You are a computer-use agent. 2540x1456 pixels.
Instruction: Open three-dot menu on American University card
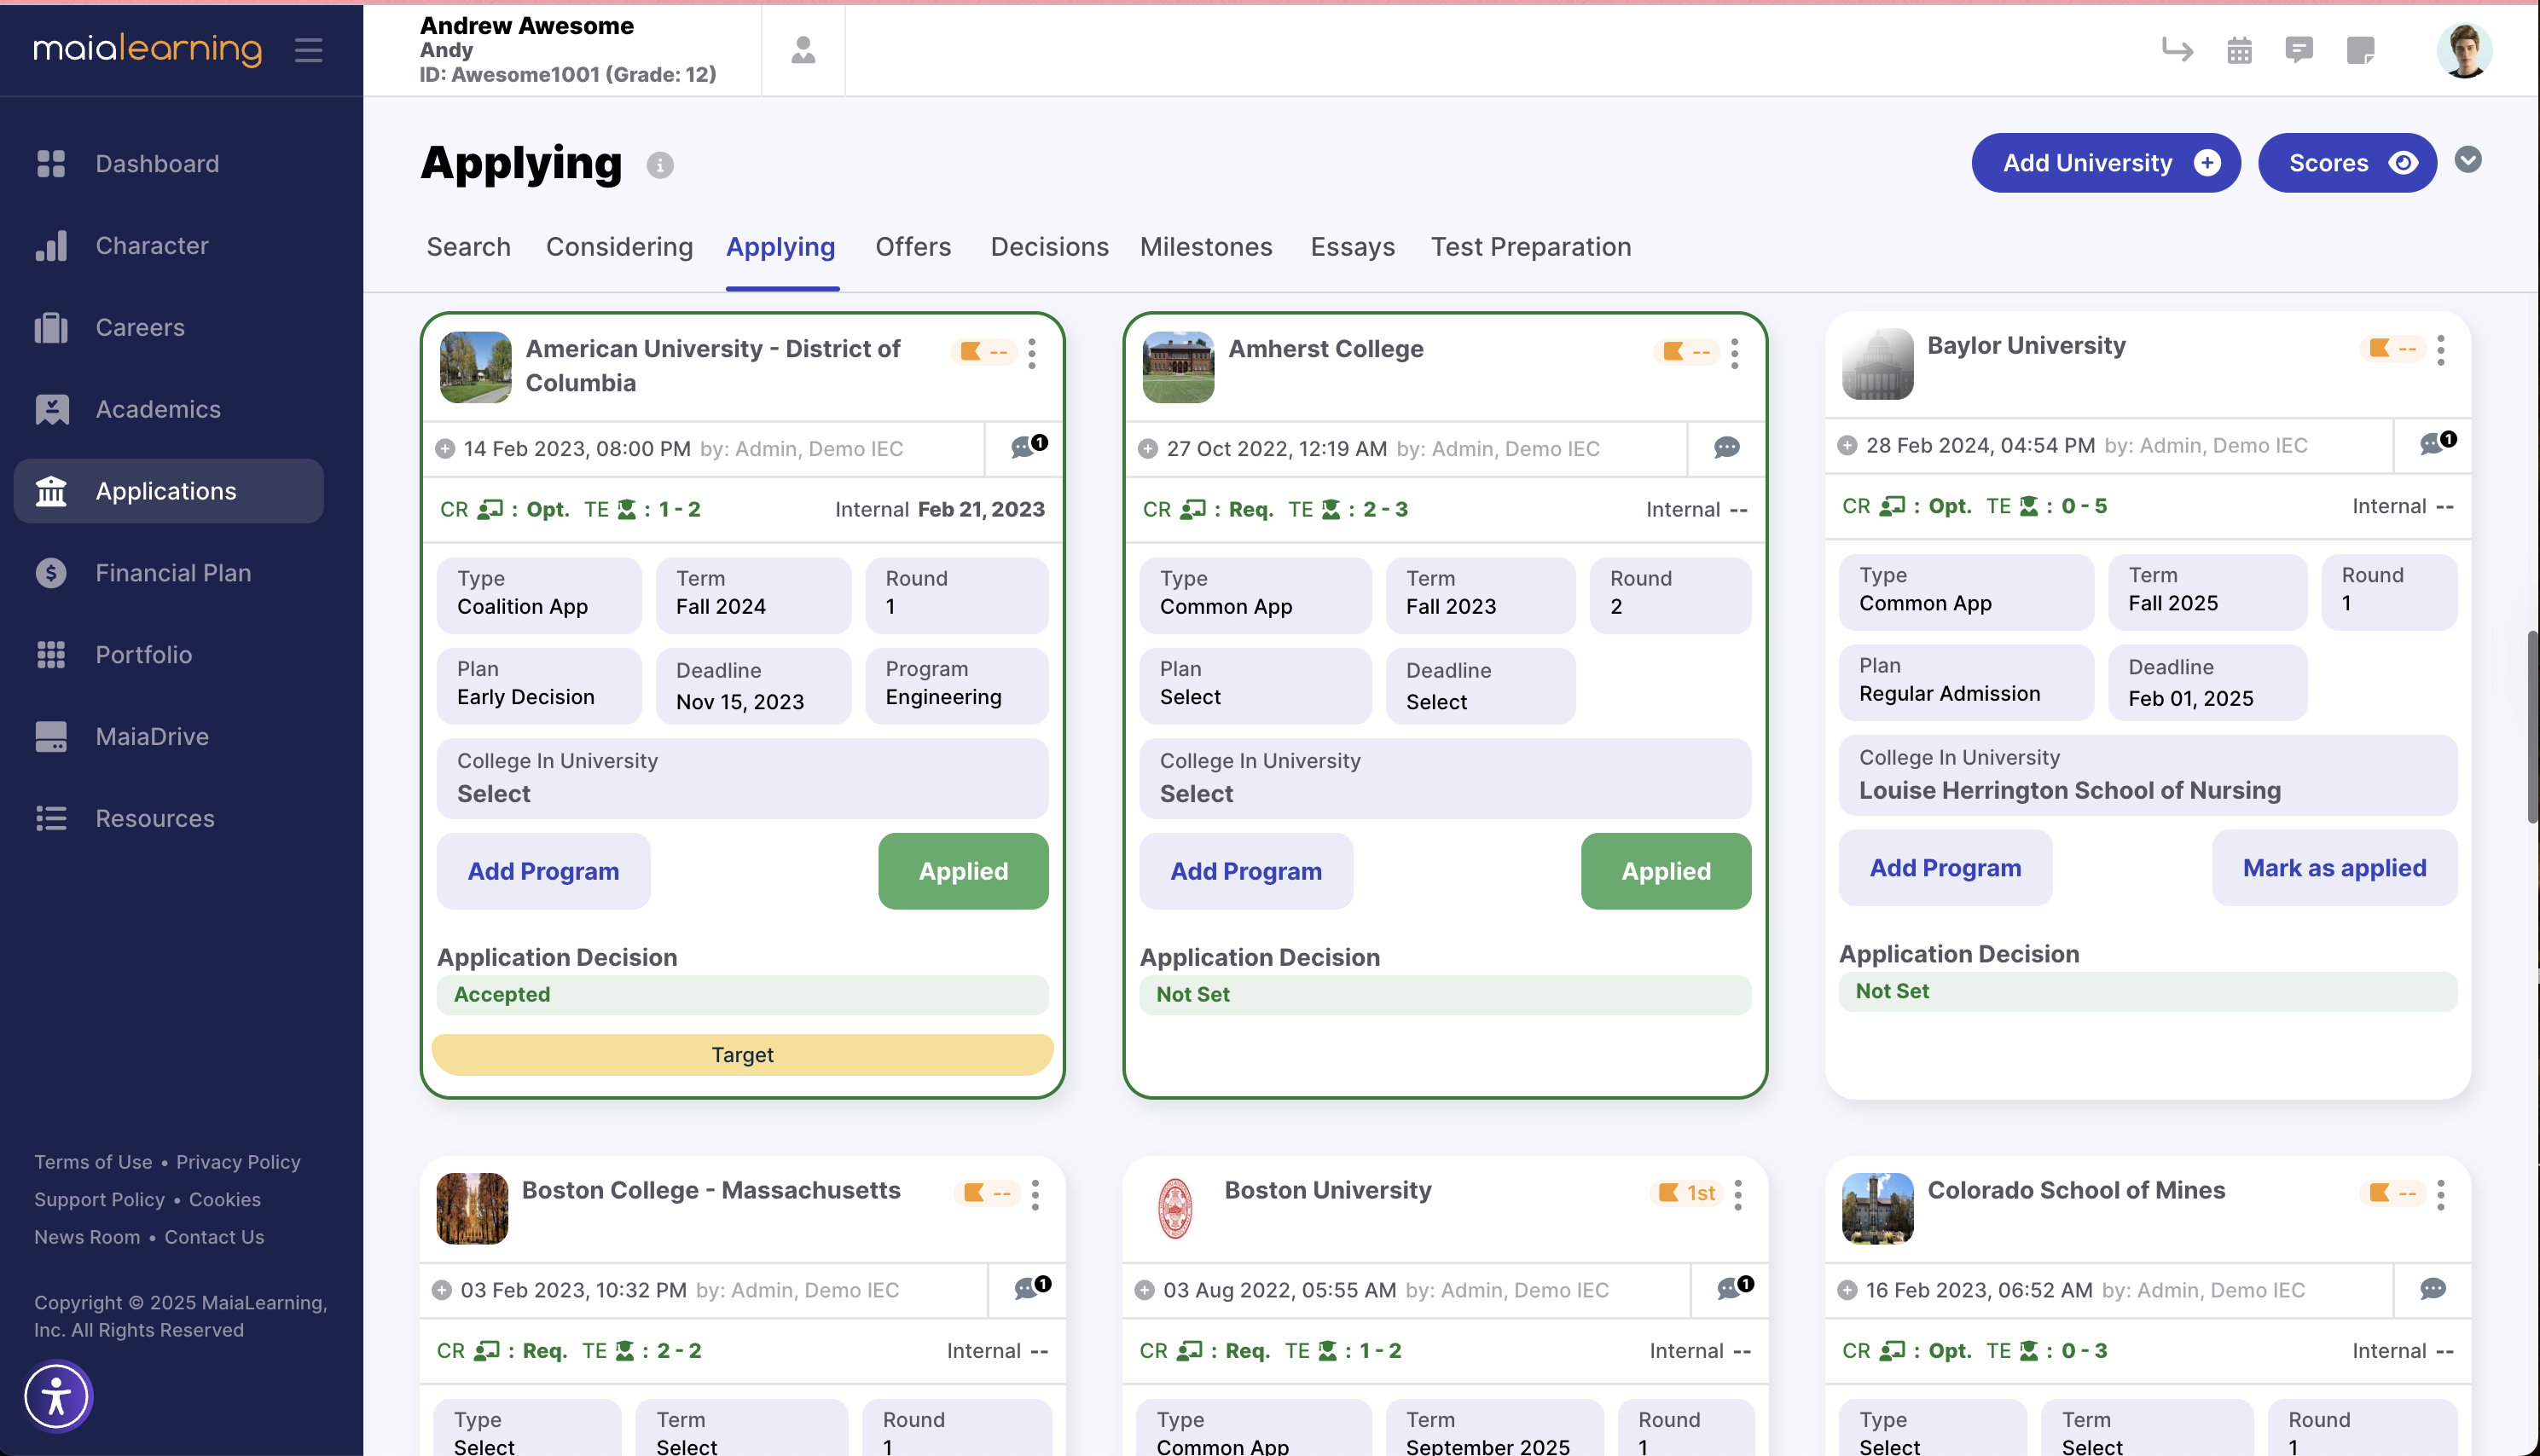point(1032,353)
